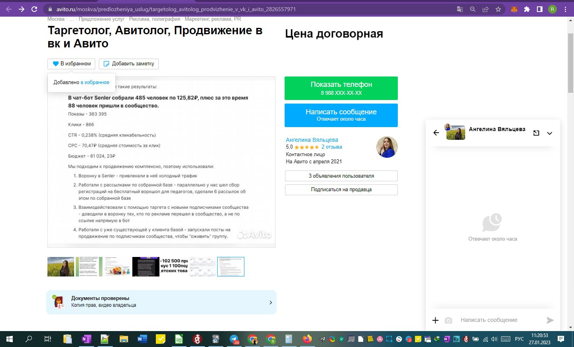Go back in the chat panel with arrow
Image resolution: width=574 pixels, height=347 pixels.
coord(436,133)
